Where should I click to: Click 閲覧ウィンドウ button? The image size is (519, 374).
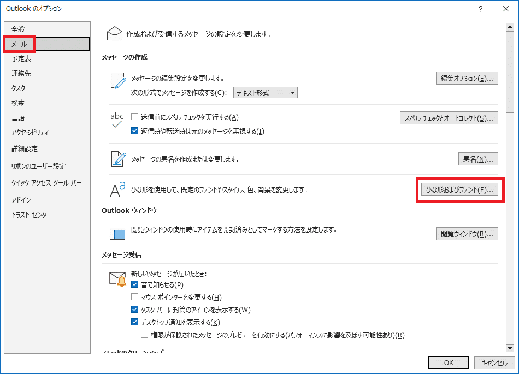point(467,234)
